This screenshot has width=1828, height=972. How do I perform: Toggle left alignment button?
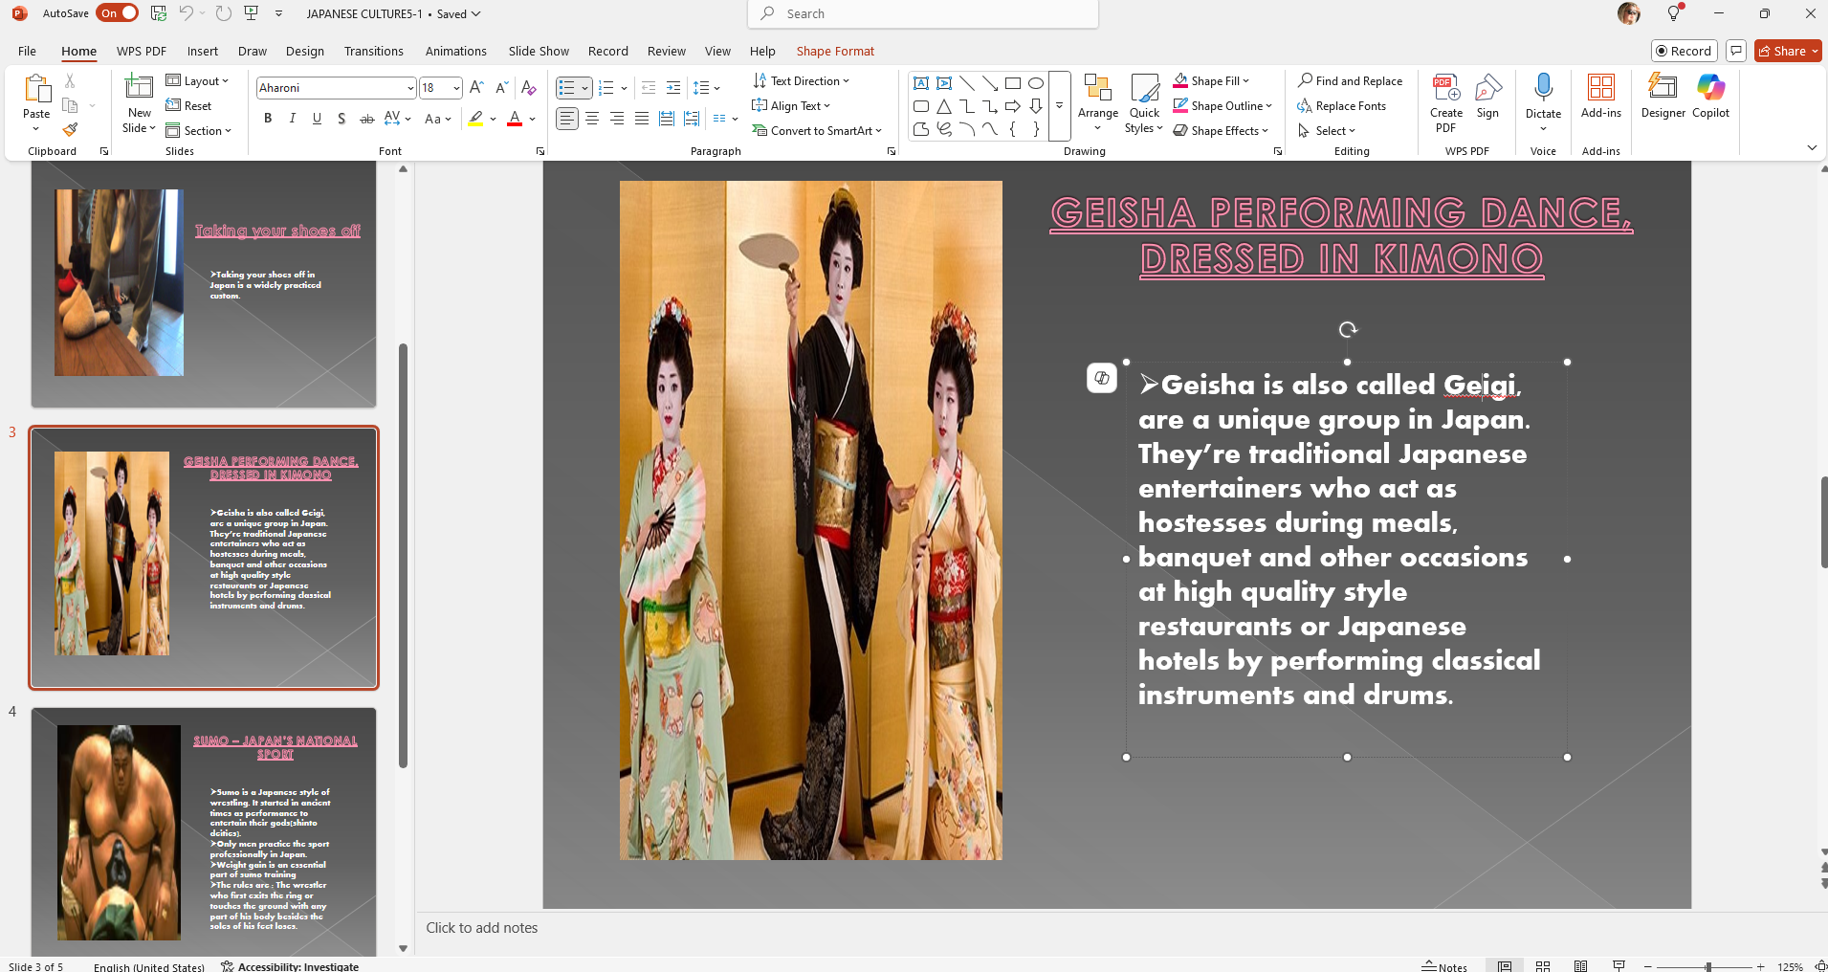pos(567,119)
